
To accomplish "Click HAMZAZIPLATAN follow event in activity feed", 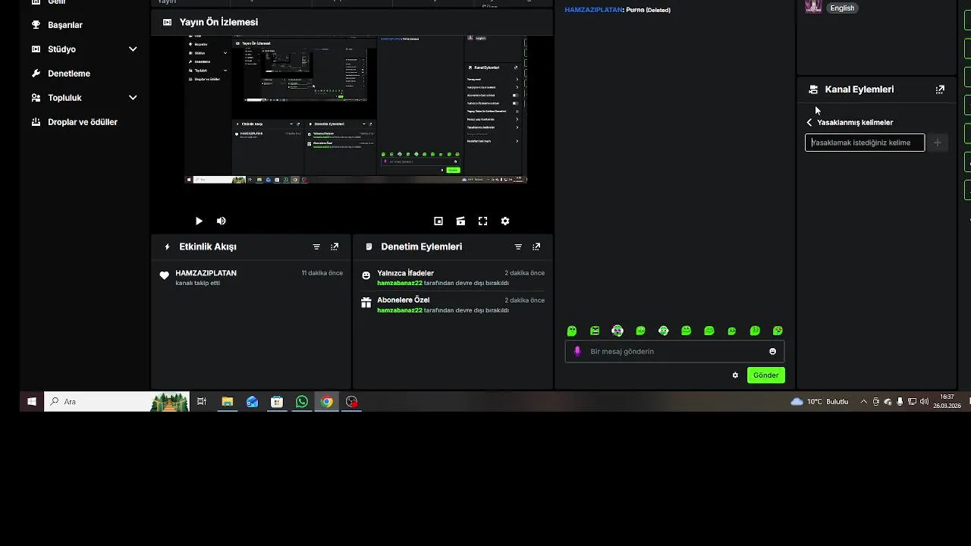I will (x=250, y=278).
